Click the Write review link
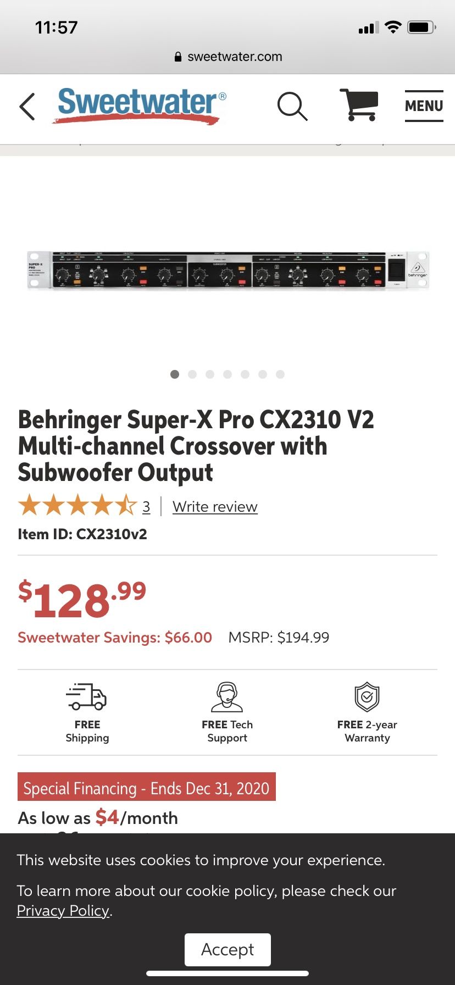The image size is (455, 985). (x=215, y=507)
